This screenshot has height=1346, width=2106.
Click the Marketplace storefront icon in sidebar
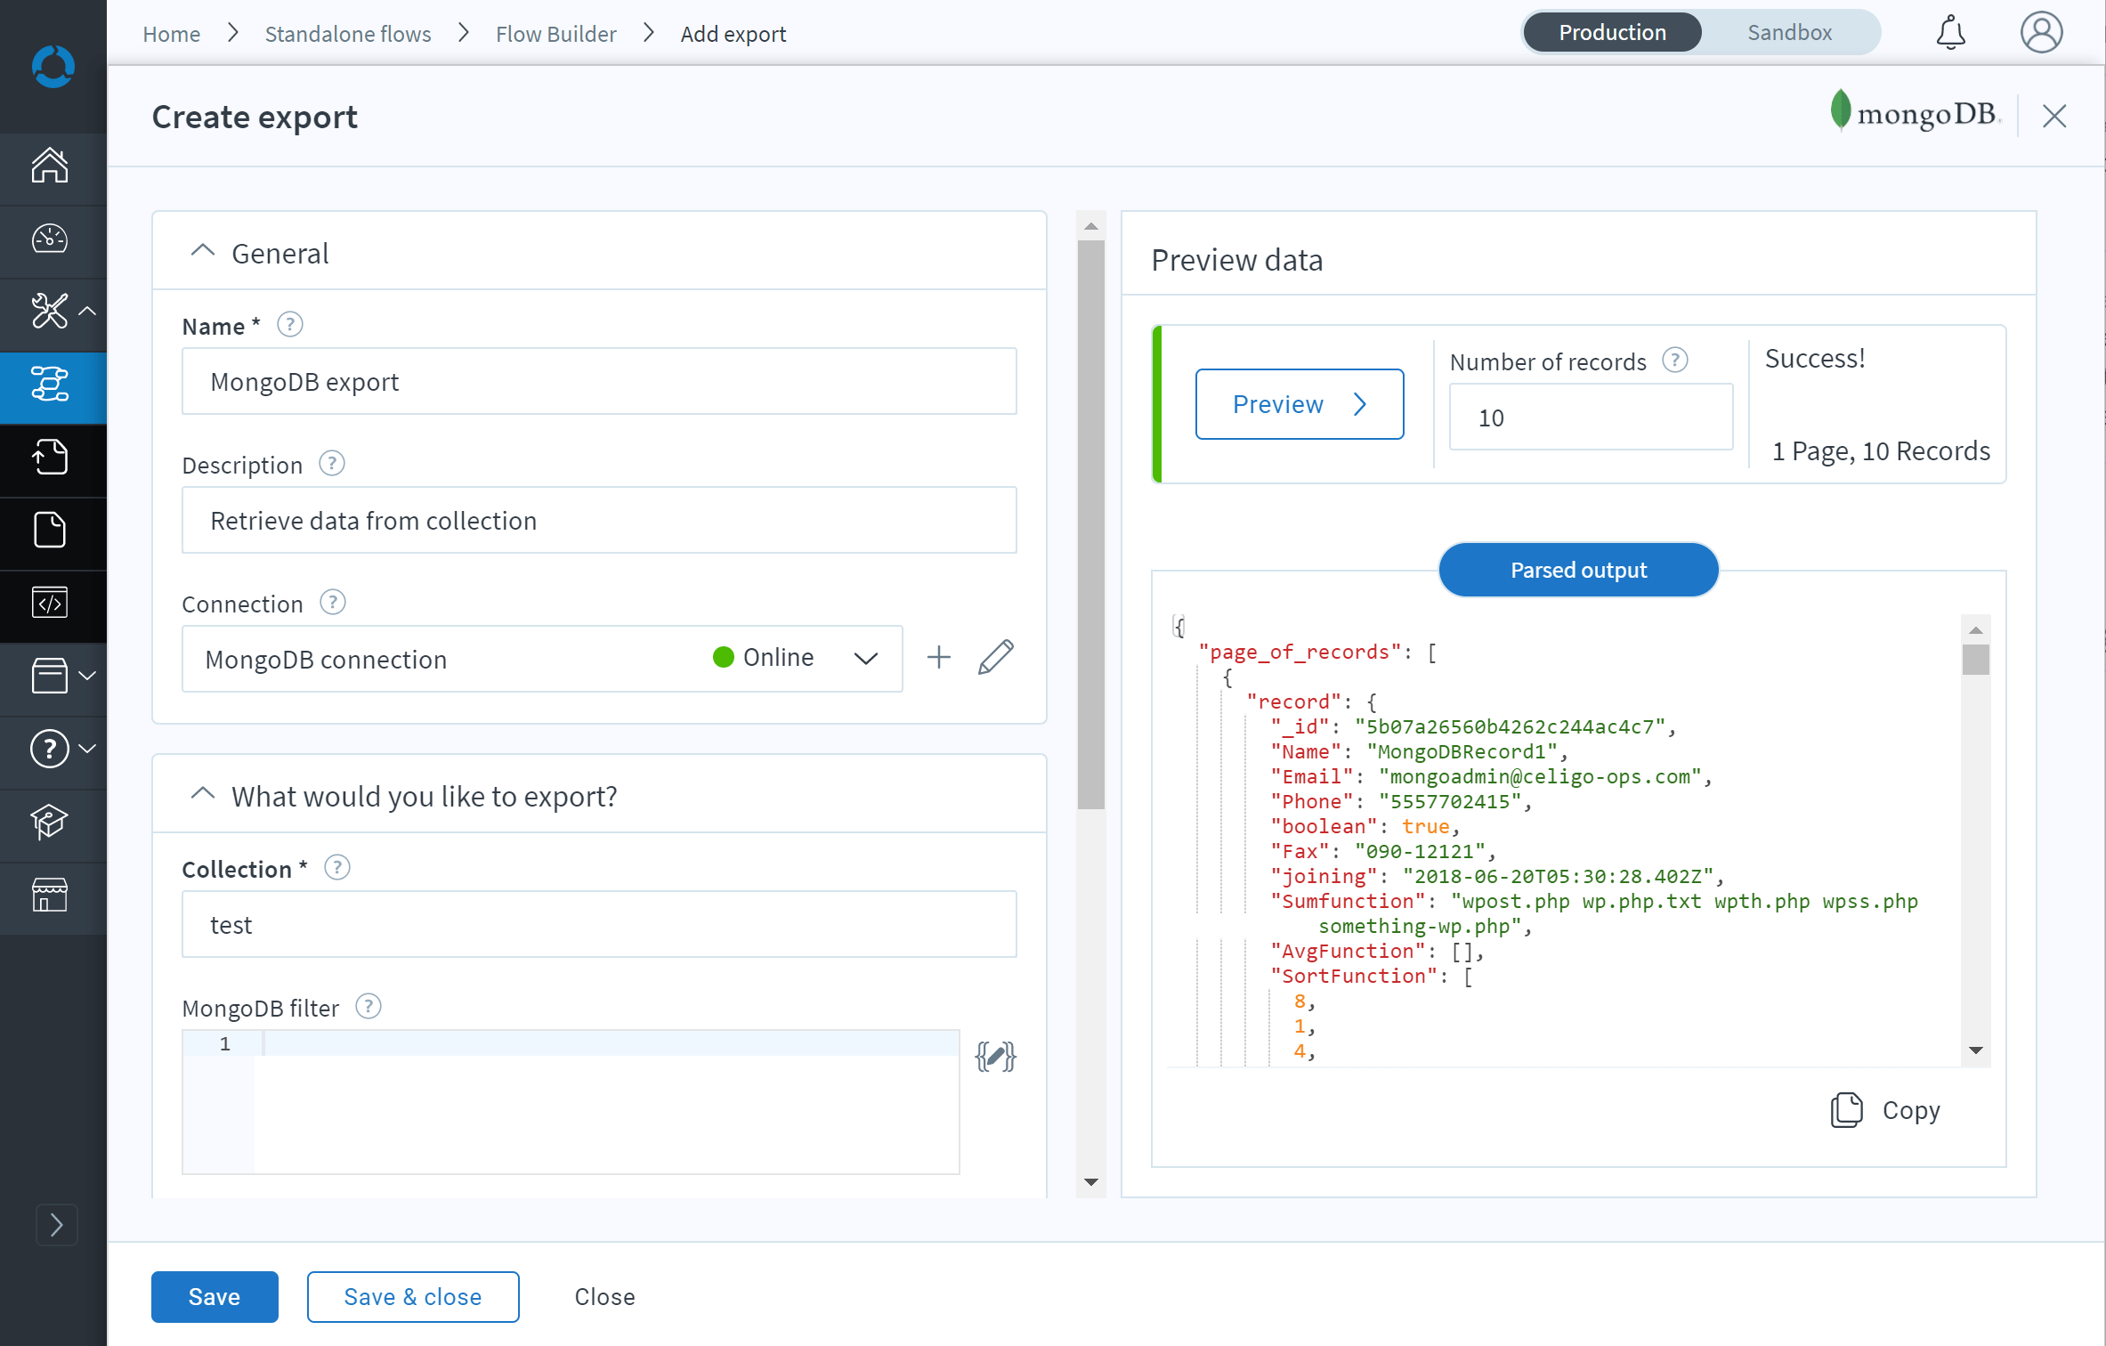(x=50, y=895)
